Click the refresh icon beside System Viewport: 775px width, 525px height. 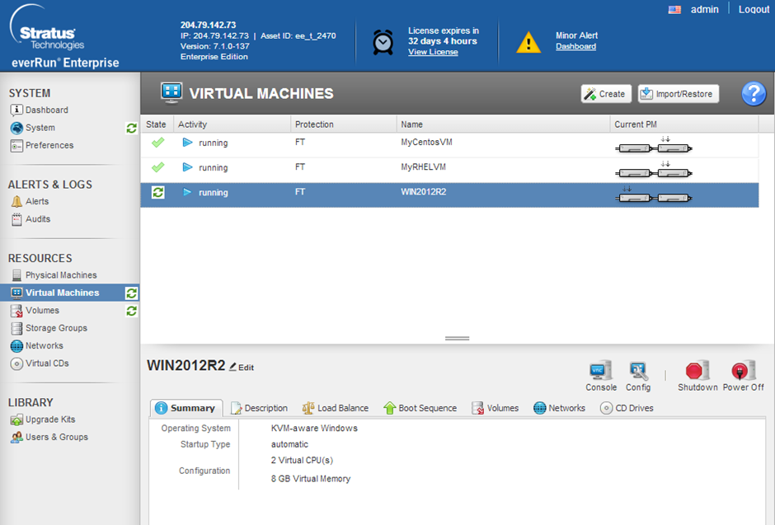coord(131,129)
